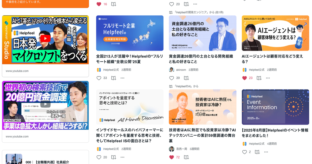Open more options for the full-remote article

(122, 78)
